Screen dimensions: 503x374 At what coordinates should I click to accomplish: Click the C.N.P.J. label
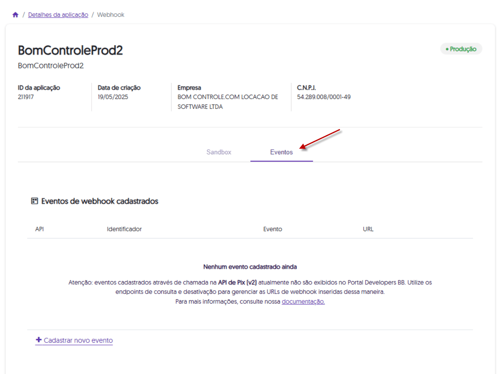306,88
